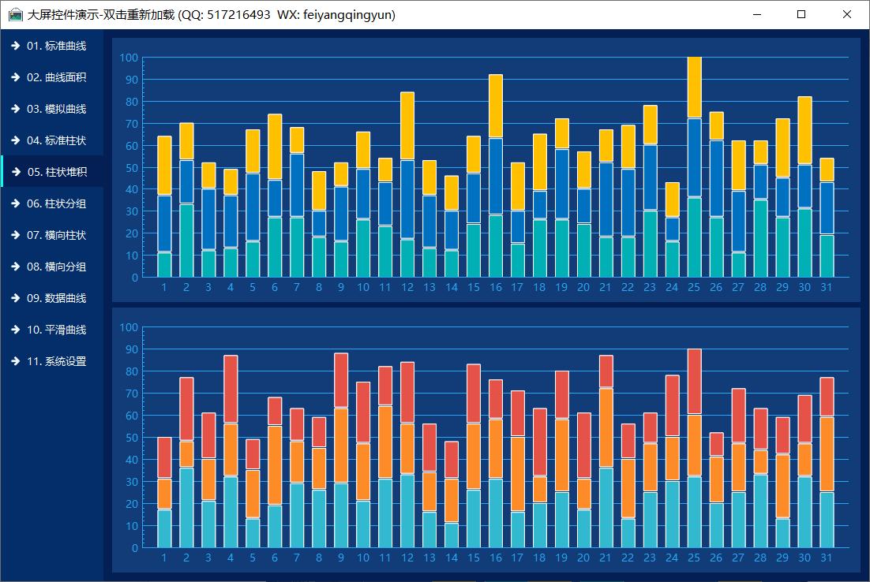Click x-axis label 16 in the top chart
Screen dimensions: 870x582
pos(495,288)
